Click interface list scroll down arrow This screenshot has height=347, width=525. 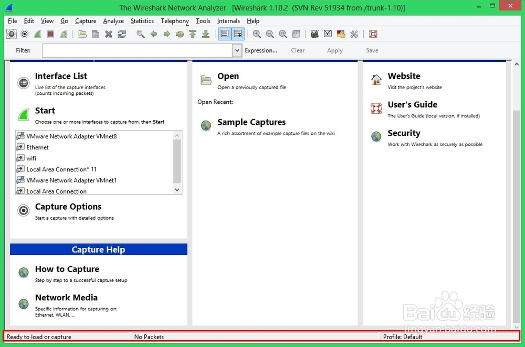point(177,190)
